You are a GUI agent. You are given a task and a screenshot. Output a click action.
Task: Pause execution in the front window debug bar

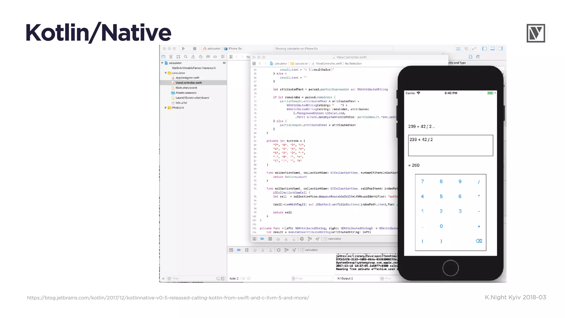click(x=270, y=239)
